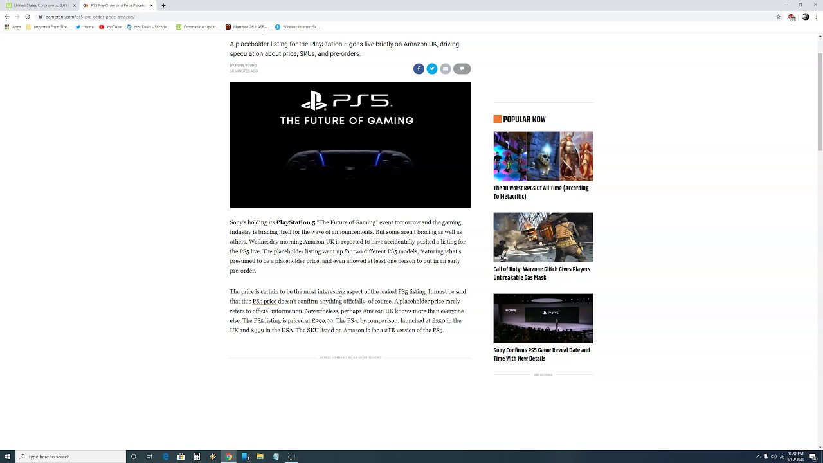Open Imported From Fire... bookmark folder
Screen dimensions: 823x463
[x=48, y=27]
